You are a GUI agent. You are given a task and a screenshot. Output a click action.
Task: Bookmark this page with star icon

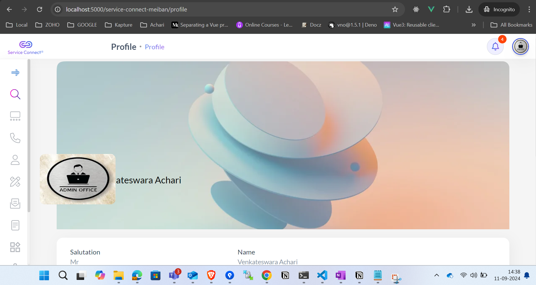tap(395, 10)
